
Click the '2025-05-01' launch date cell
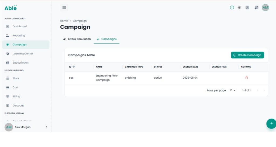coord(190,78)
